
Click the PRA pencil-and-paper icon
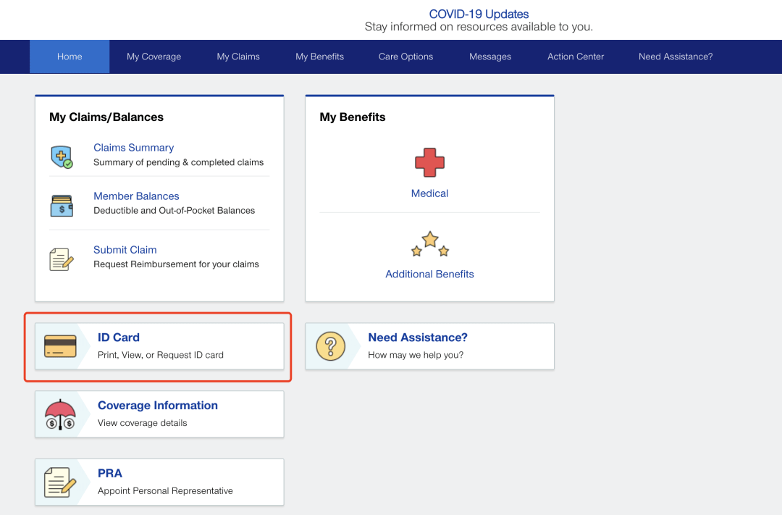click(62, 481)
